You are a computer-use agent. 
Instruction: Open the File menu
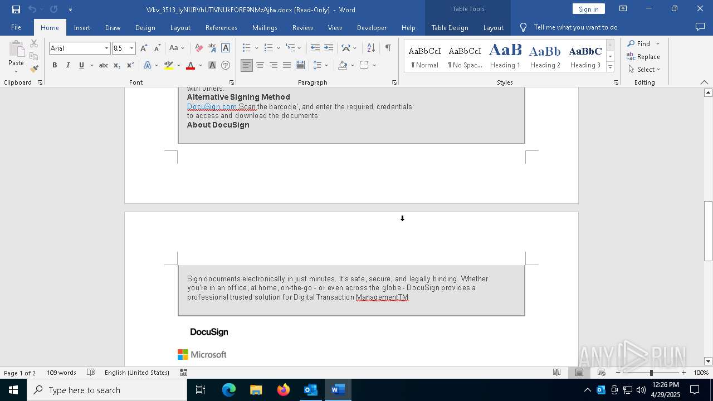pyautogui.click(x=16, y=27)
